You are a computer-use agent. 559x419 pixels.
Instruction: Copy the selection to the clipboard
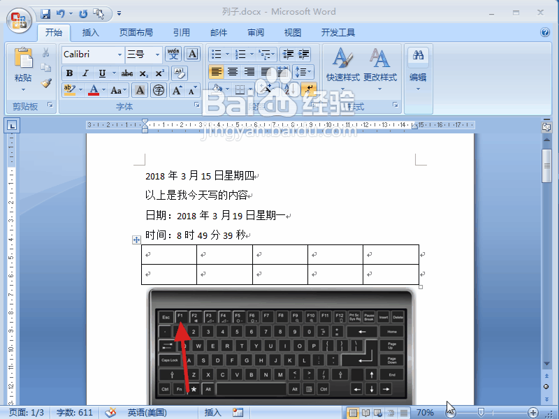click(45, 68)
